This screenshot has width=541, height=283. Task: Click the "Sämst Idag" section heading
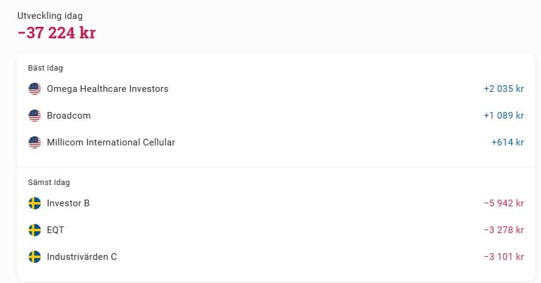49,182
